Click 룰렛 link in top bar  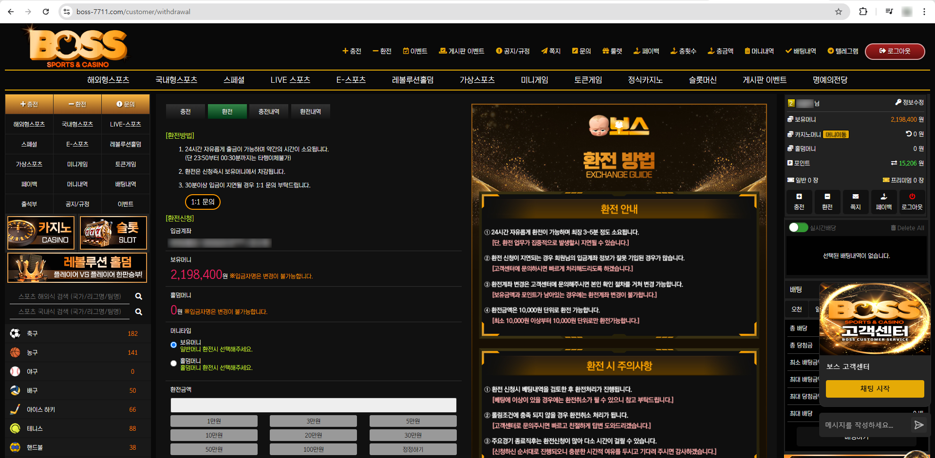point(613,51)
